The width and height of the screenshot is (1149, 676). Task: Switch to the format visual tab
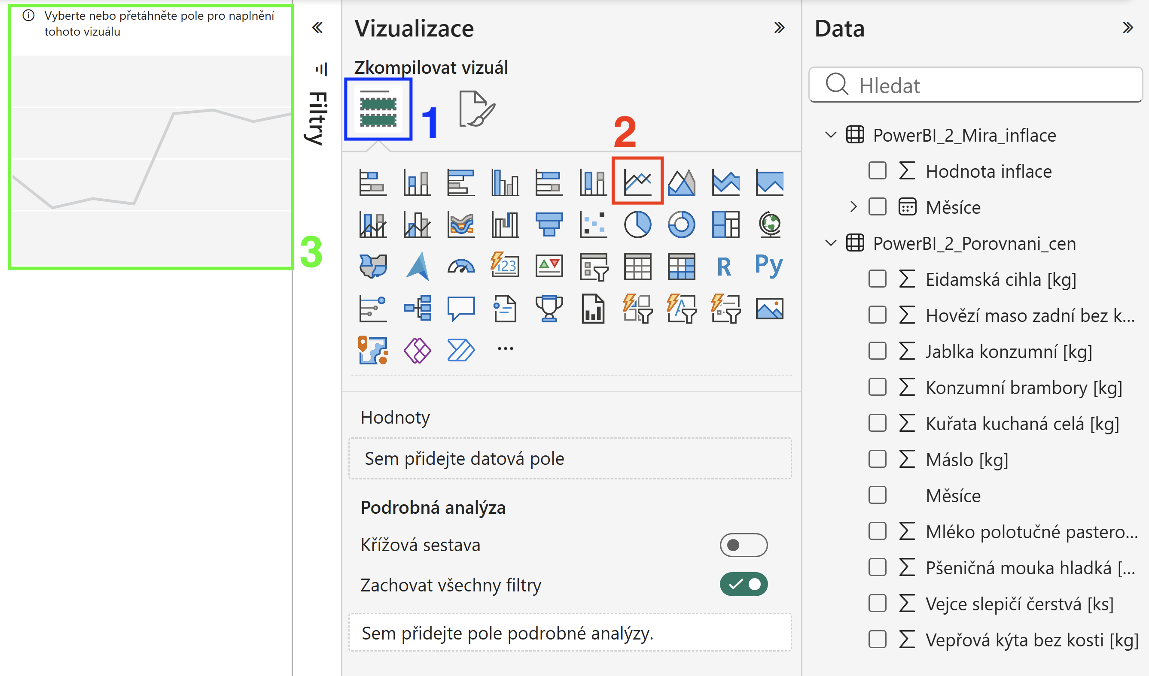pos(476,109)
